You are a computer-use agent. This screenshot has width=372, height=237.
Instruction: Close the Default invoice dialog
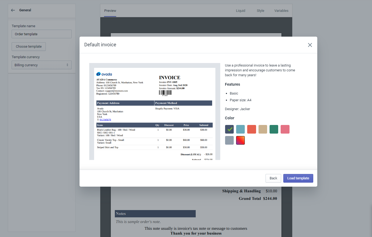pyautogui.click(x=310, y=45)
